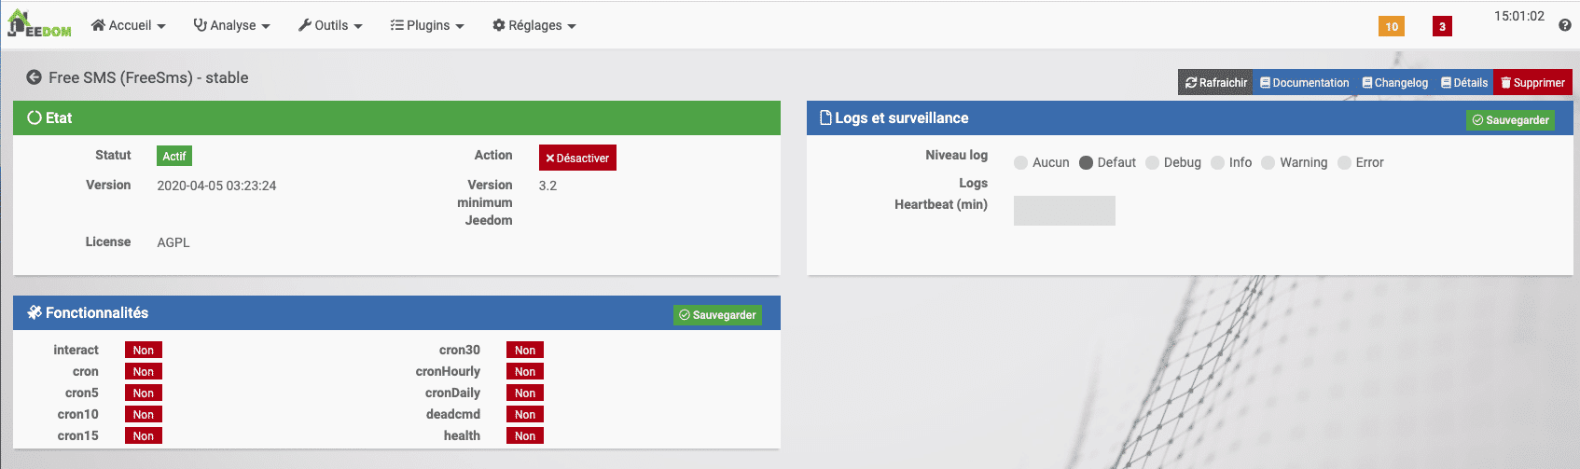
Task: Open the orange badge showing 10
Action: pyautogui.click(x=1392, y=26)
